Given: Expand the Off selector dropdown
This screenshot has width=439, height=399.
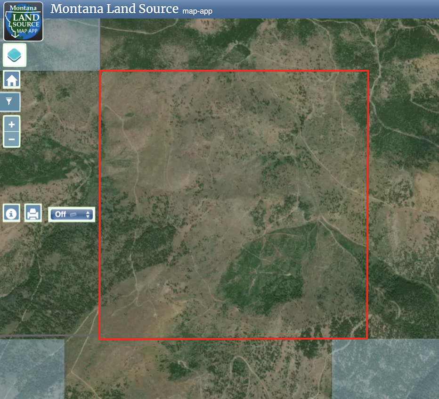Looking at the screenshot, I should pos(72,214).
